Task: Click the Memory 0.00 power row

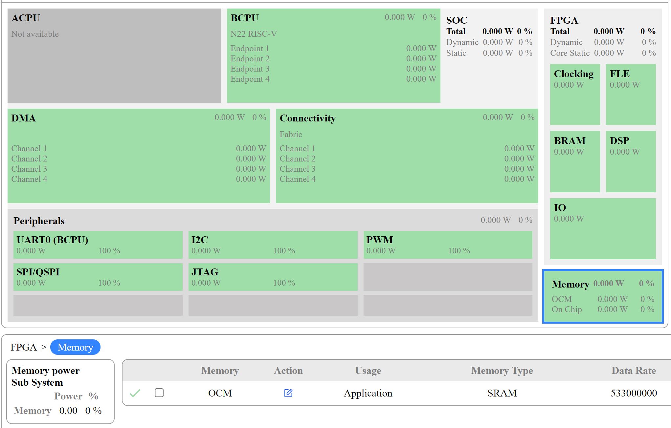Action: [x=58, y=411]
